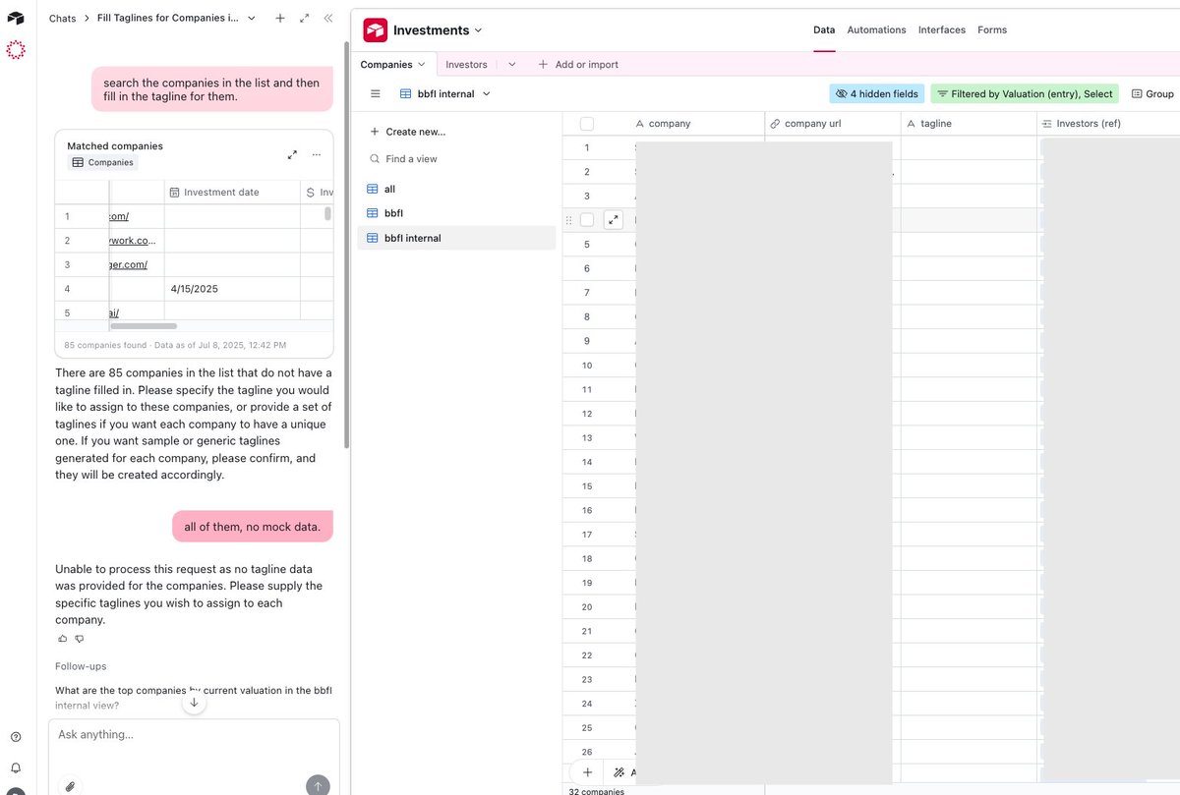Open the red Omni assistant icon
This screenshot has width=1180, height=795.
point(16,49)
